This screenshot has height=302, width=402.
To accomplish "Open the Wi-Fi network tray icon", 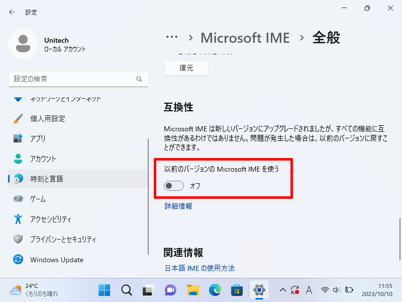I will tap(325, 290).
